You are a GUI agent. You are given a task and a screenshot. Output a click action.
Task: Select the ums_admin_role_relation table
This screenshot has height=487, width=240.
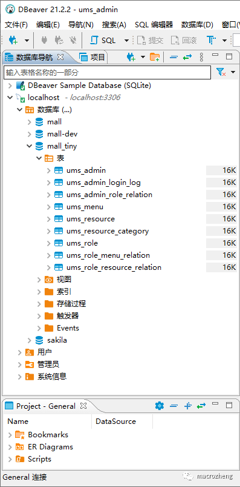tap(109, 195)
